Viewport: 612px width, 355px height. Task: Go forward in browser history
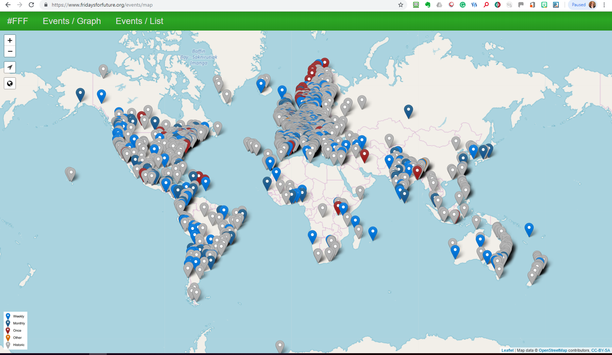20,5
